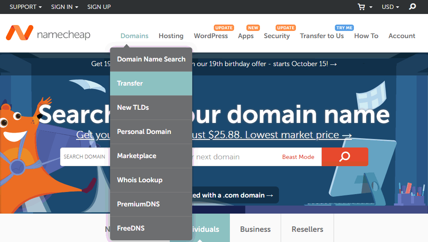Expand the SUPPORT dropdown
Screen dimensions: 428x242
(x=26, y=7)
